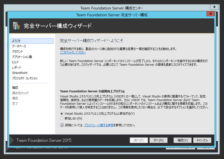This screenshot has height=159, width=224.
Task: Select the ようこそ step in sidebar
Action: (x=32, y=41)
